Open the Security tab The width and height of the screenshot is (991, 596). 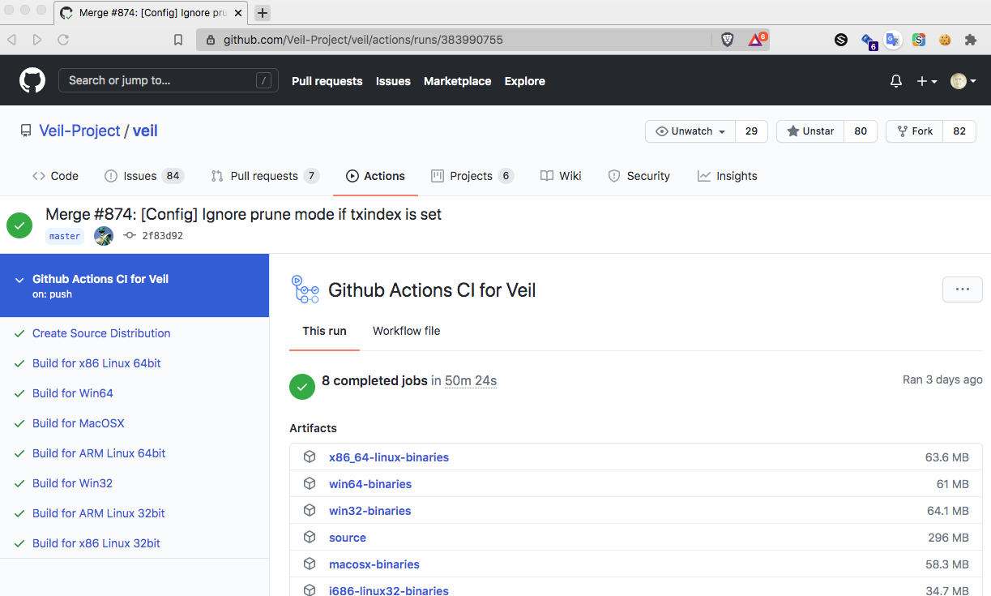pyautogui.click(x=639, y=176)
